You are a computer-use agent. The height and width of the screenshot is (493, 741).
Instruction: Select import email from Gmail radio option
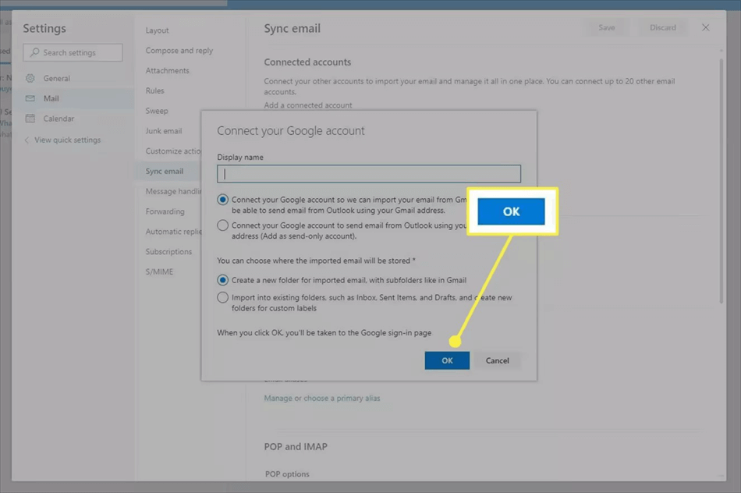(x=222, y=200)
